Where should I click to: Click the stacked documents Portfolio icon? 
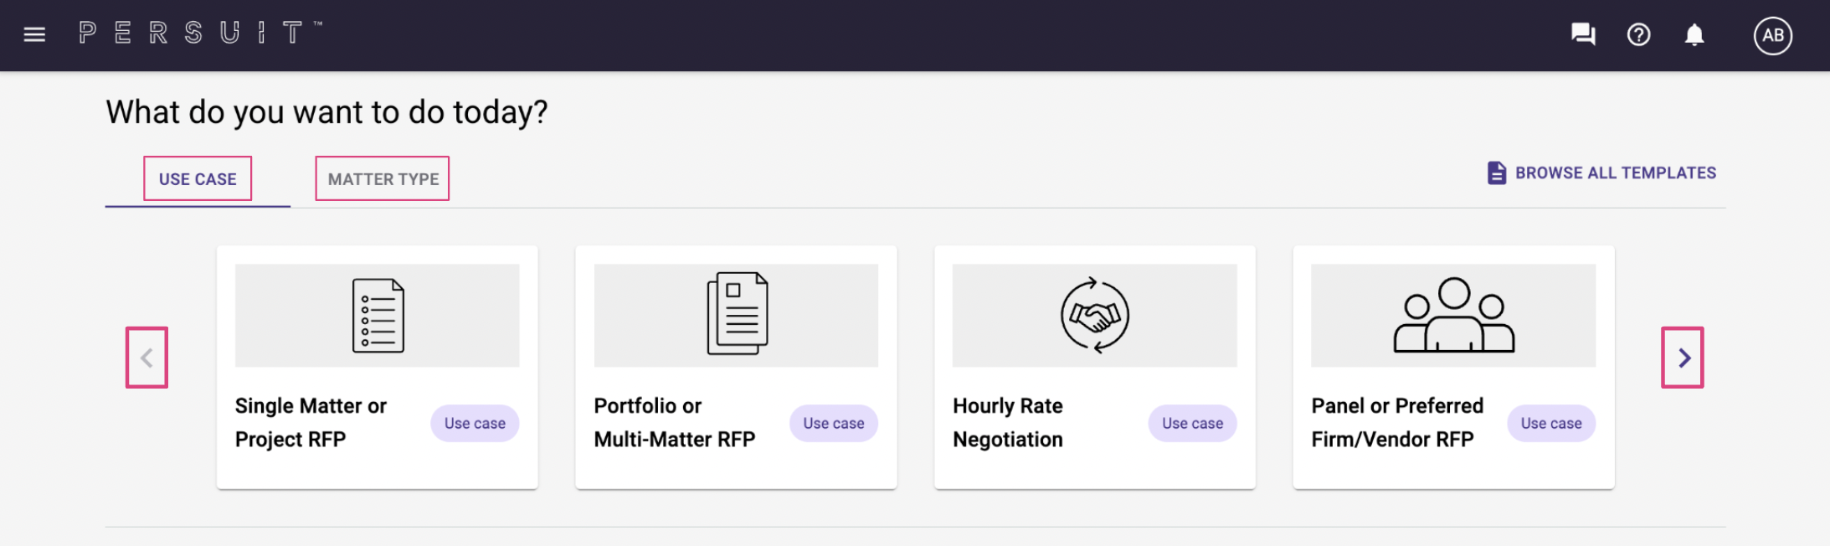tap(738, 314)
